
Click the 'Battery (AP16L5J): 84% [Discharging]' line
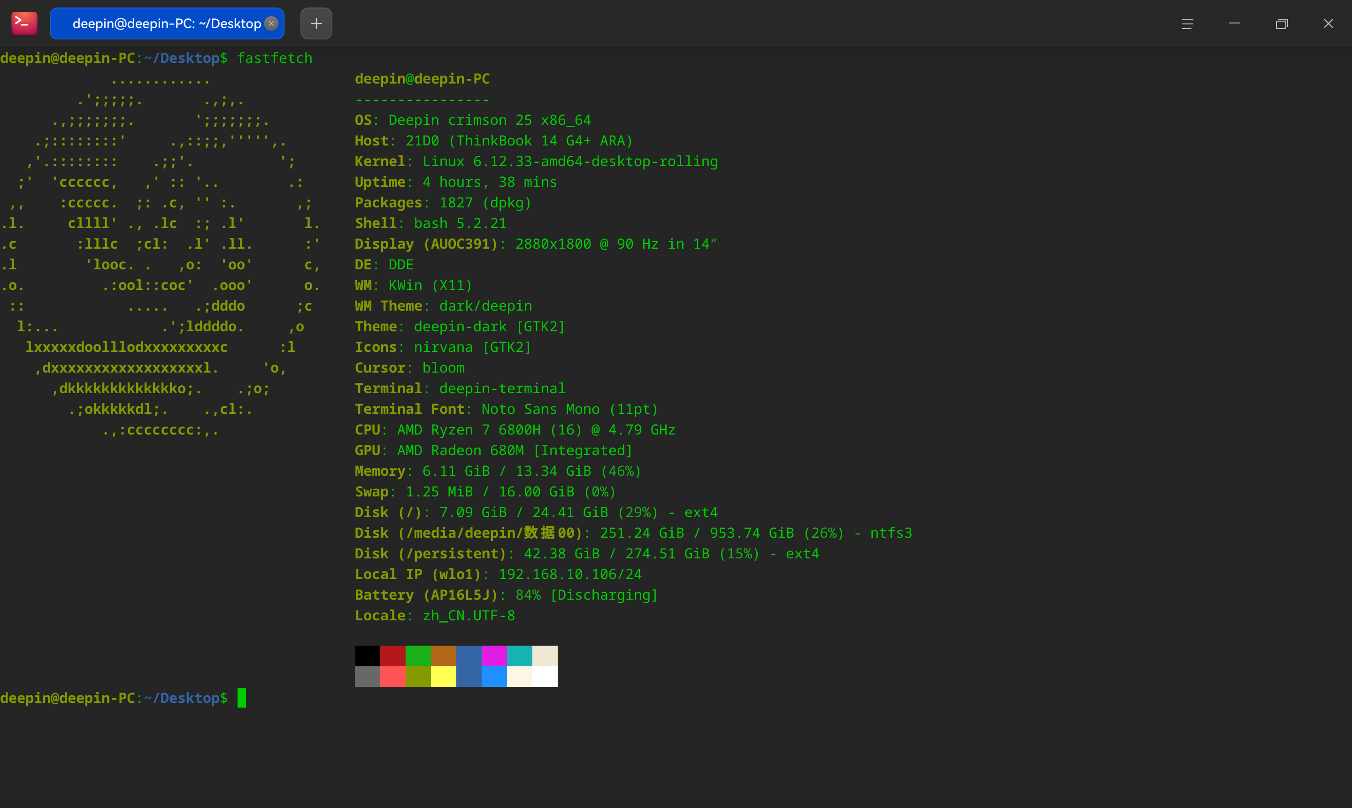coord(507,595)
